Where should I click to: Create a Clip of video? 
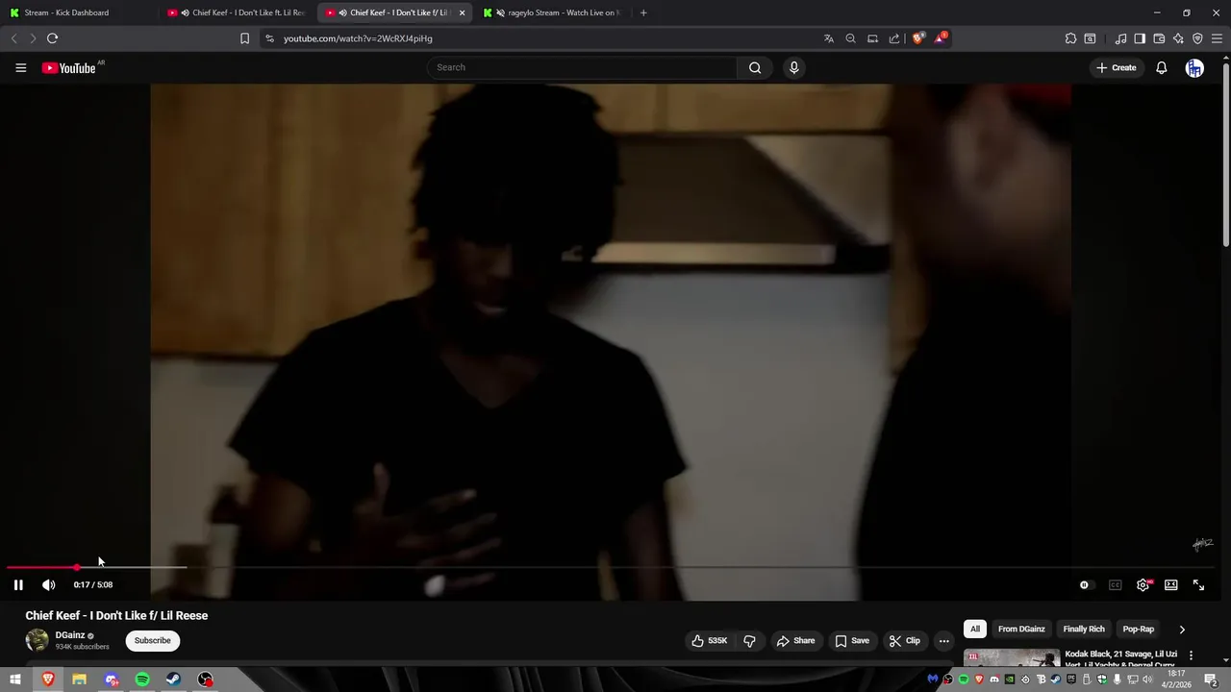(x=905, y=641)
